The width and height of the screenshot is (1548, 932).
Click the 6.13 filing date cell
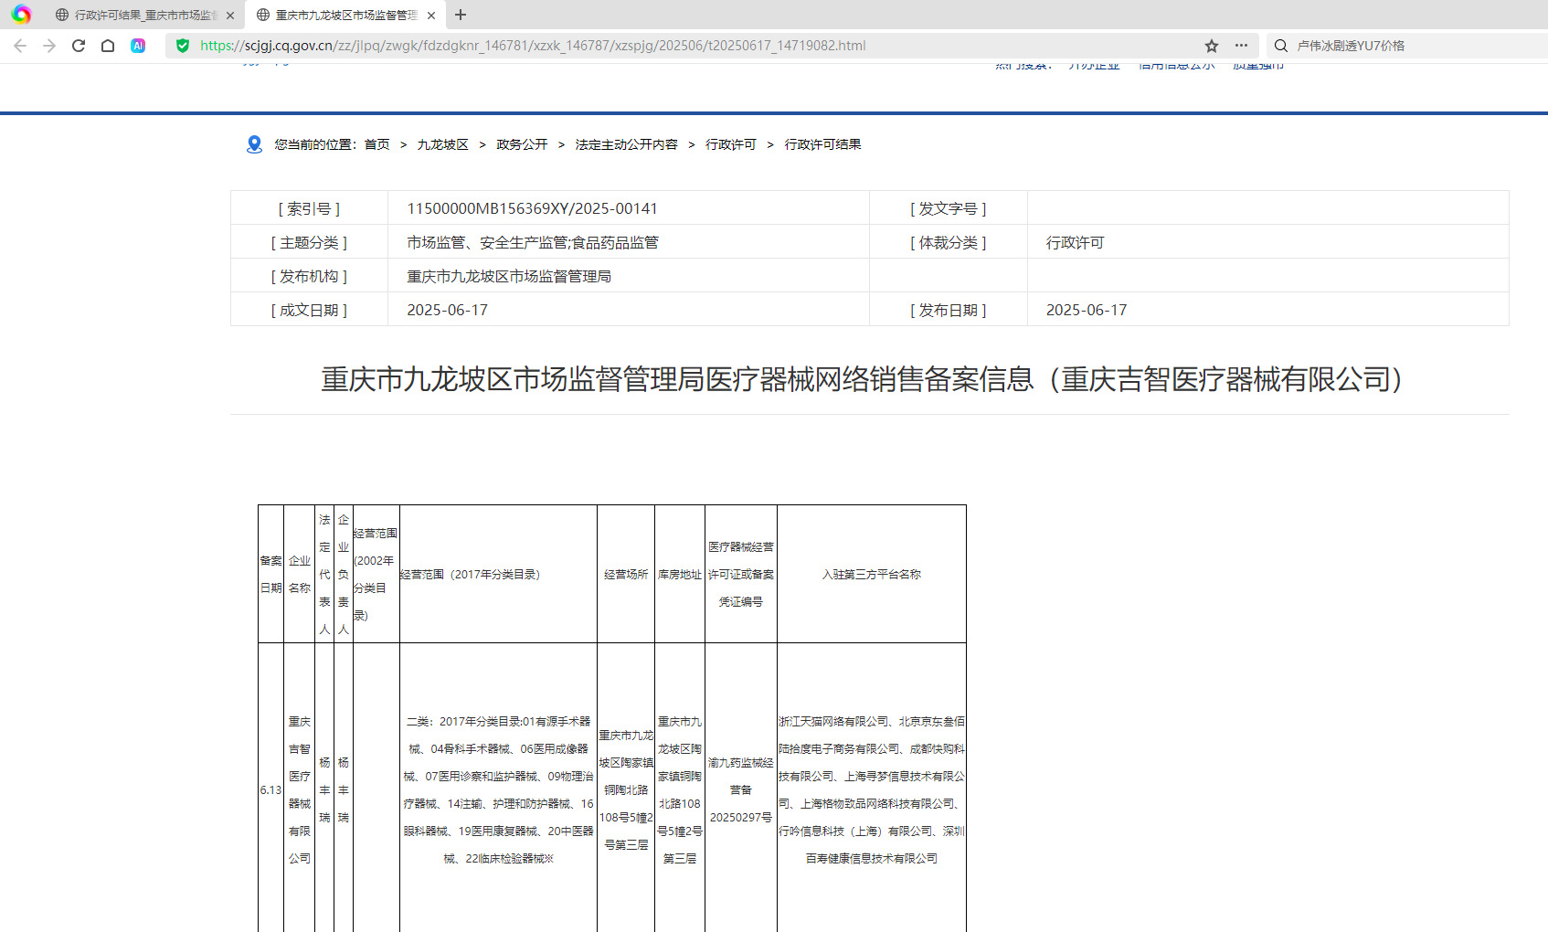pyautogui.click(x=270, y=790)
